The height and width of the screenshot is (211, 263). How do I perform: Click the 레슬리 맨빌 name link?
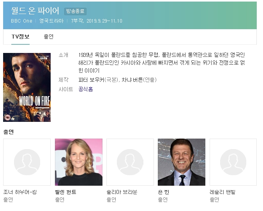[x=222, y=192]
